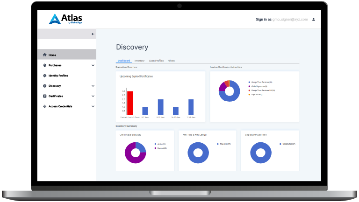The image size is (359, 202).
Task: Click the purple Expired segment of status donut
Action: point(130,158)
